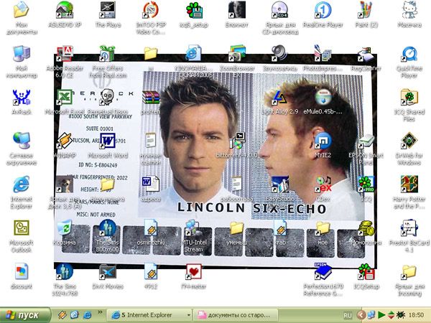Select the ImTOO PSP Video Converter icon
Screen dimensions: 431x323
[x=151, y=10]
